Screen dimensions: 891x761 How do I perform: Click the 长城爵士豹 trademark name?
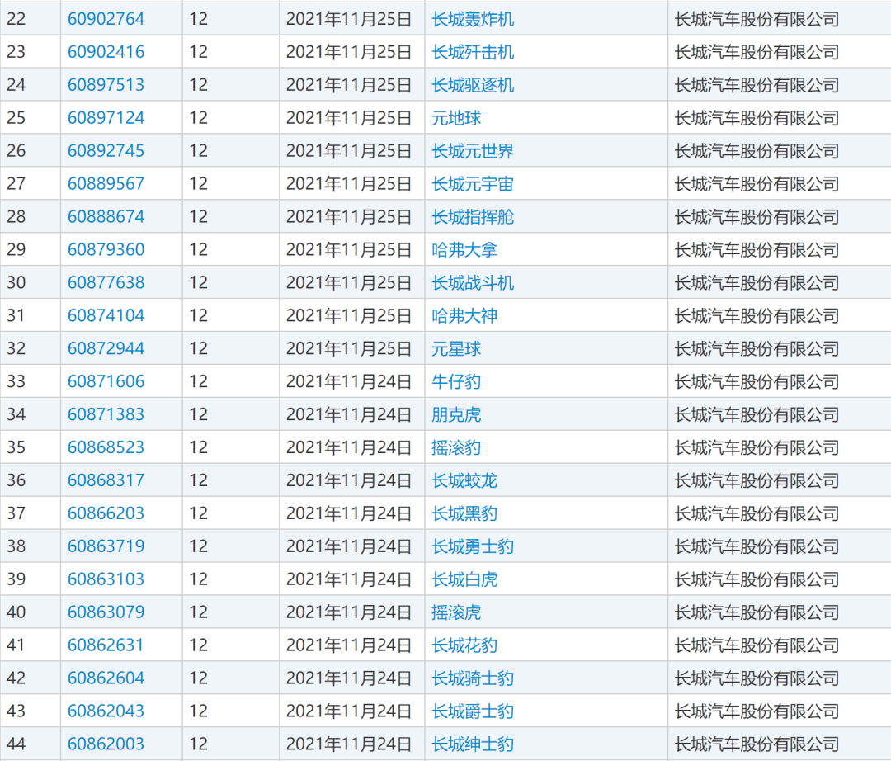pos(473,711)
